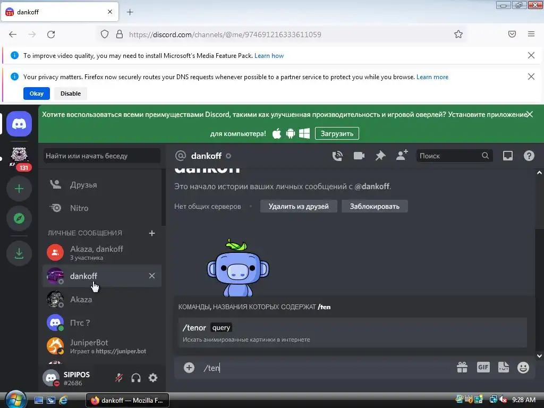544x408 pixels.
Task: Click the message box containing /ten
Action: [x=326, y=368]
